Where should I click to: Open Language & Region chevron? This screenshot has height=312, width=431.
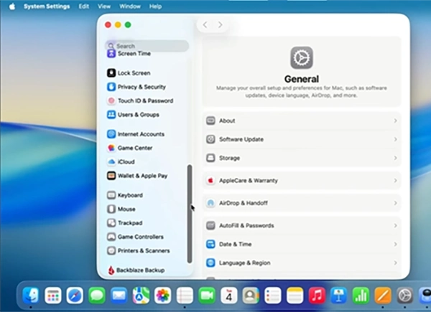[x=395, y=263]
